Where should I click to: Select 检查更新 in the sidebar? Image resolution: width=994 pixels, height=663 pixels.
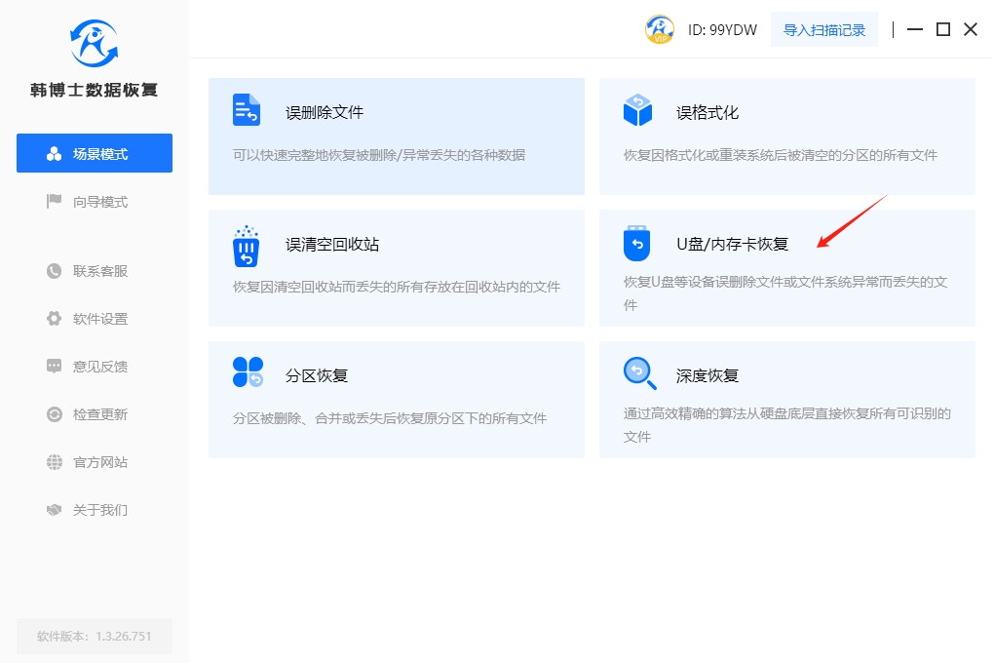(95, 414)
